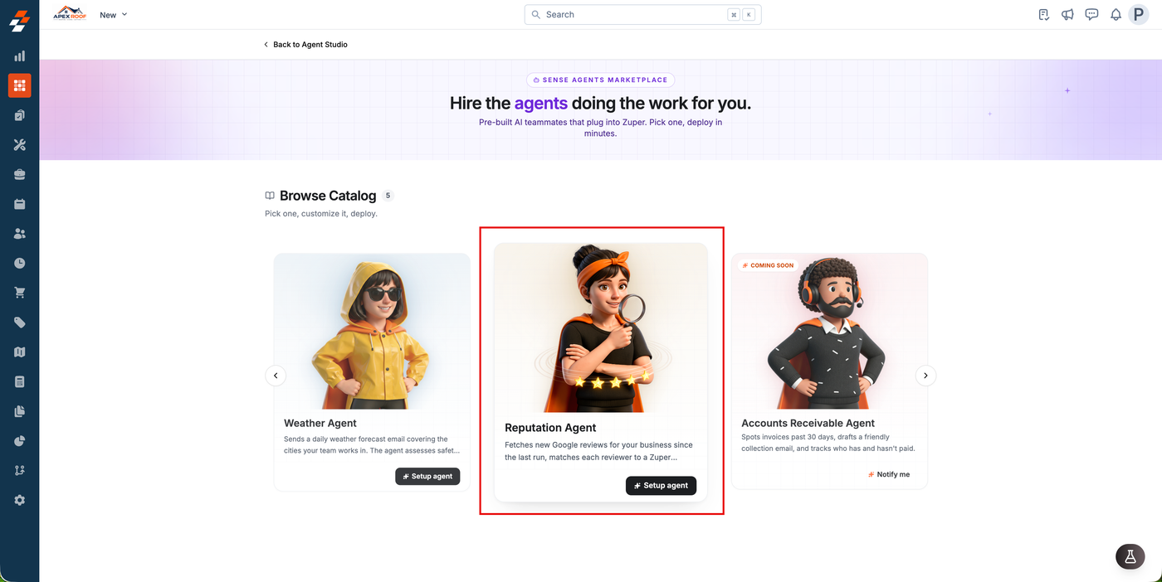Click the 'Hire the agents' headline
This screenshot has height=582, width=1162.
click(x=600, y=104)
